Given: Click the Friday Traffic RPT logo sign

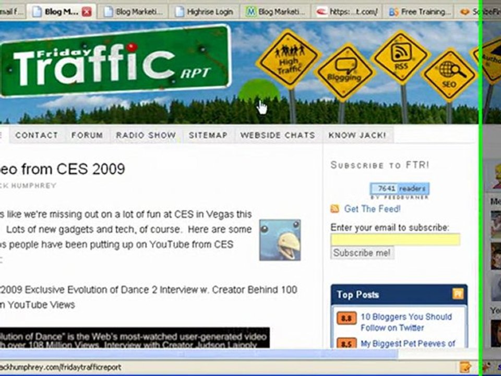Looking at the screenshot, I should point(115,62).
